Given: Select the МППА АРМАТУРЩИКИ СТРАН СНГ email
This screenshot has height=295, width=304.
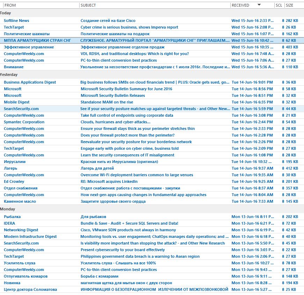Looking at the screenshot, I should tap(152, 40).
